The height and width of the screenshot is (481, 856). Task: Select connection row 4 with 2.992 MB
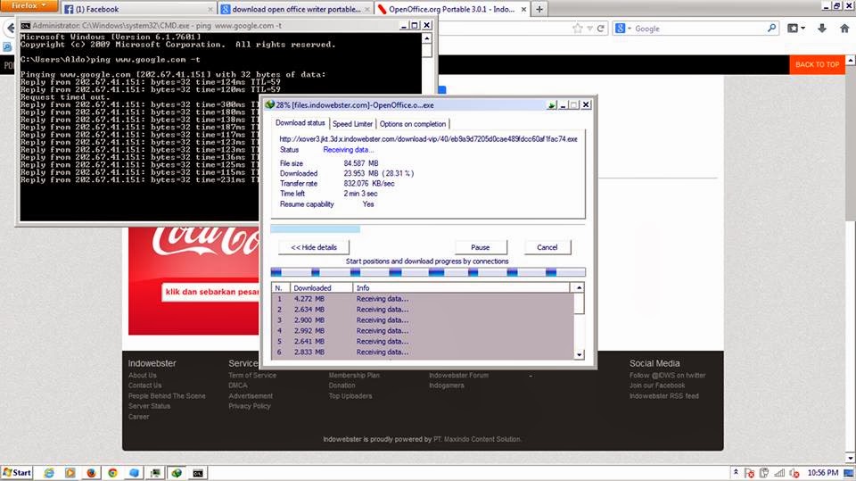pyautogui.click(x=423, y=331)
